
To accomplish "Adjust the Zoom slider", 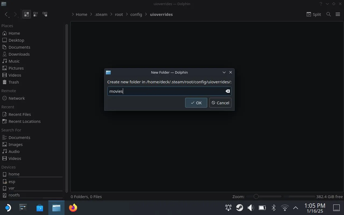I will click(x=256, y=196).
